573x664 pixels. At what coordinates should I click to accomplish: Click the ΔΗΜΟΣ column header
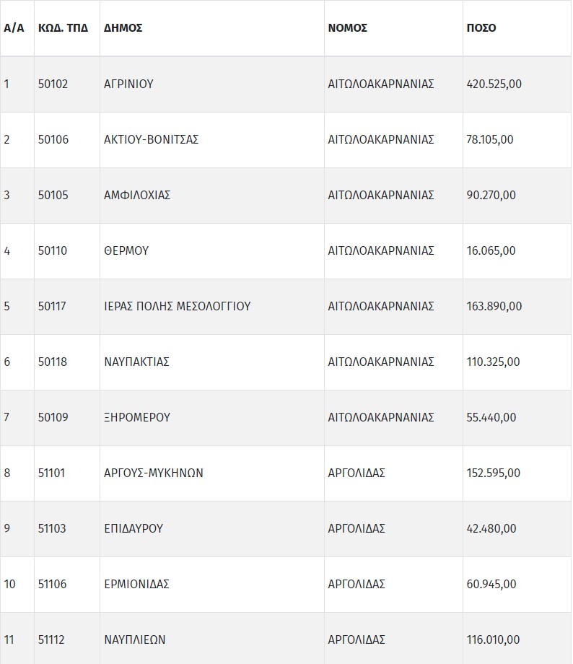(x=123, y=28)
